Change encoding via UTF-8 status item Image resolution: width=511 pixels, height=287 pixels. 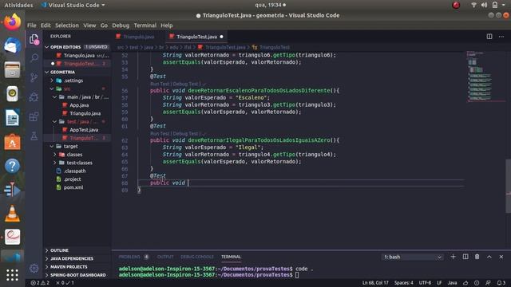point(425,283)
